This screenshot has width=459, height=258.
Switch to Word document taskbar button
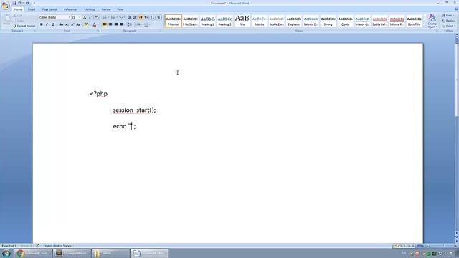[149, 253]
